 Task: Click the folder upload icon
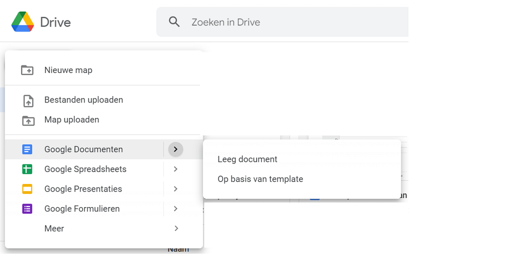[x=28, y=120]
